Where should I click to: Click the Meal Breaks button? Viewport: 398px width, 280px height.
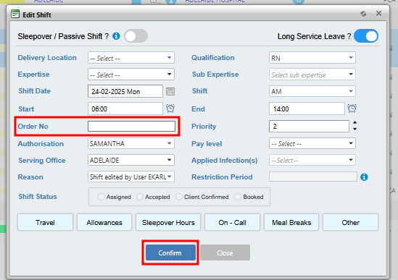291,222
